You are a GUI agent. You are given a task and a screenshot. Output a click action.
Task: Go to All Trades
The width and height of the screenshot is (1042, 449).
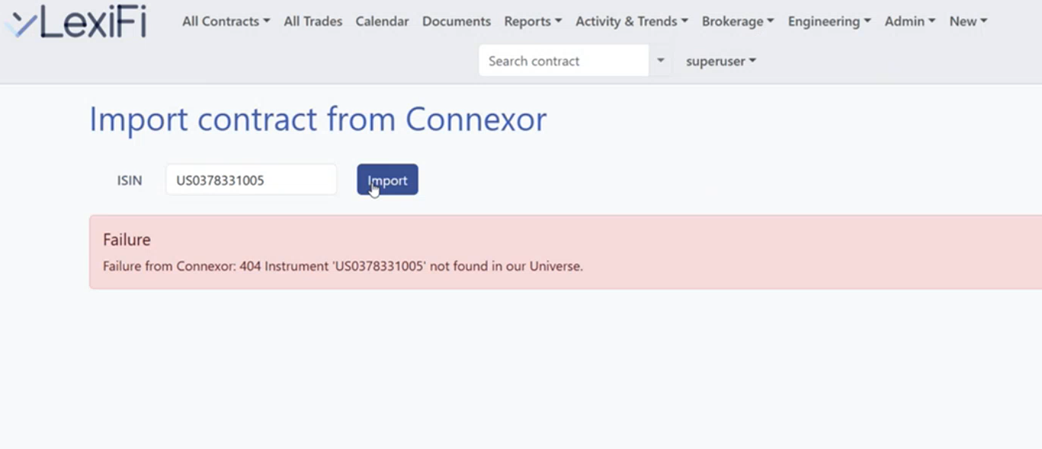pyautogui.click(x=313, y=21)
